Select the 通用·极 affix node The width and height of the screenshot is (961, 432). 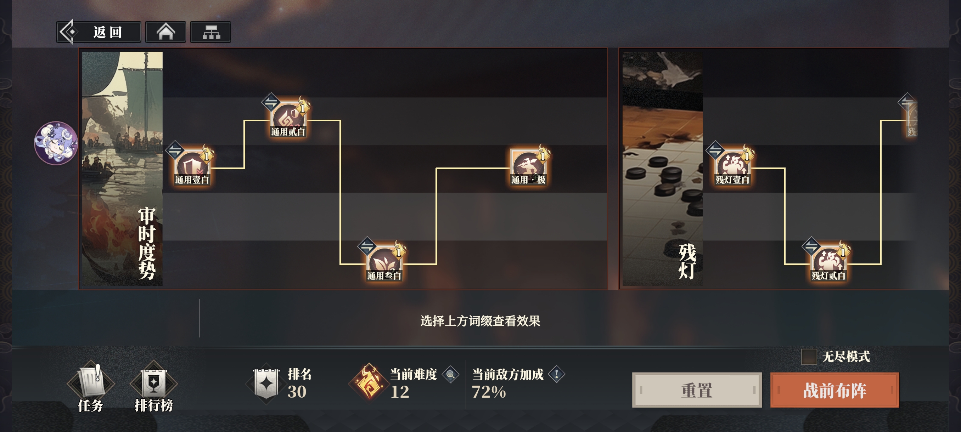528,167
